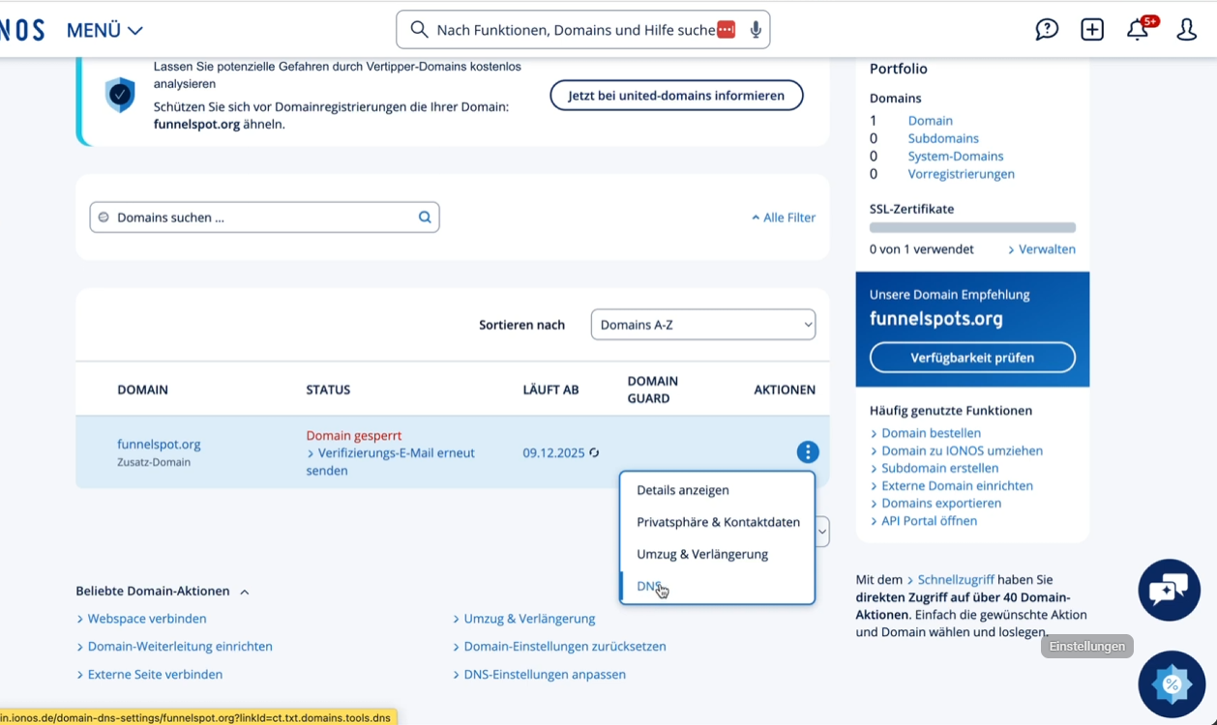This screenshot has height=725, width=1217.
Task: Open the live chat floating button
Action: click(1170, 590)
